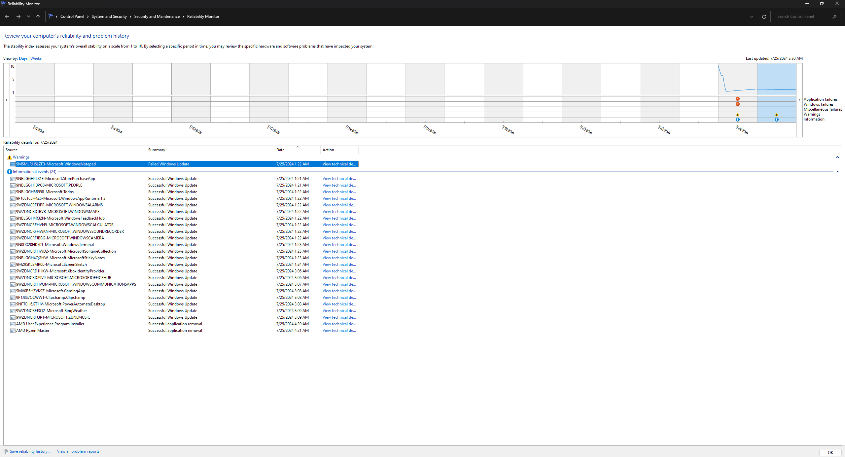Click the information icon on 7/24/2024 column
845x457 pixels.
(x=737, y=120)
